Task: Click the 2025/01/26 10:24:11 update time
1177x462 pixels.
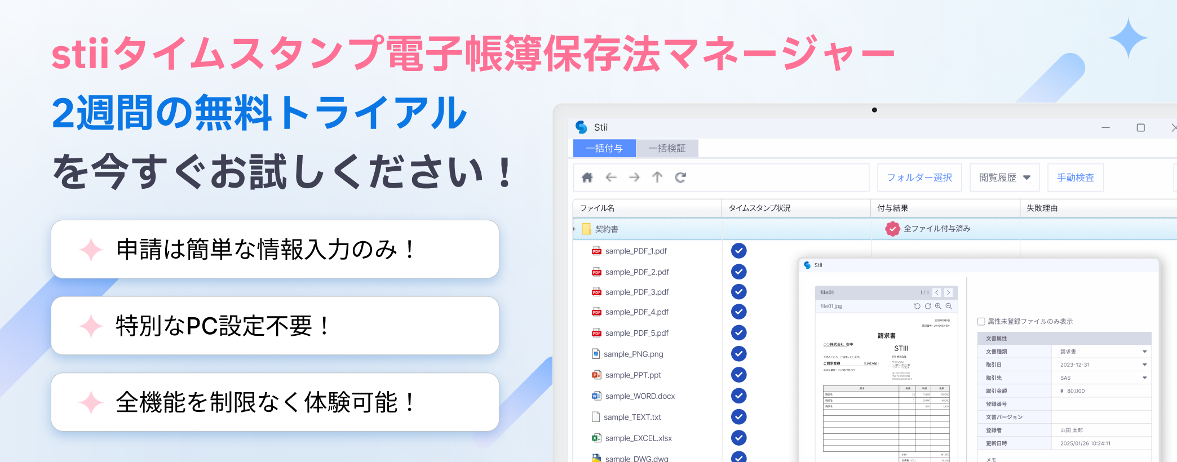Action: pyautogui.click(x=1085, y=443)
